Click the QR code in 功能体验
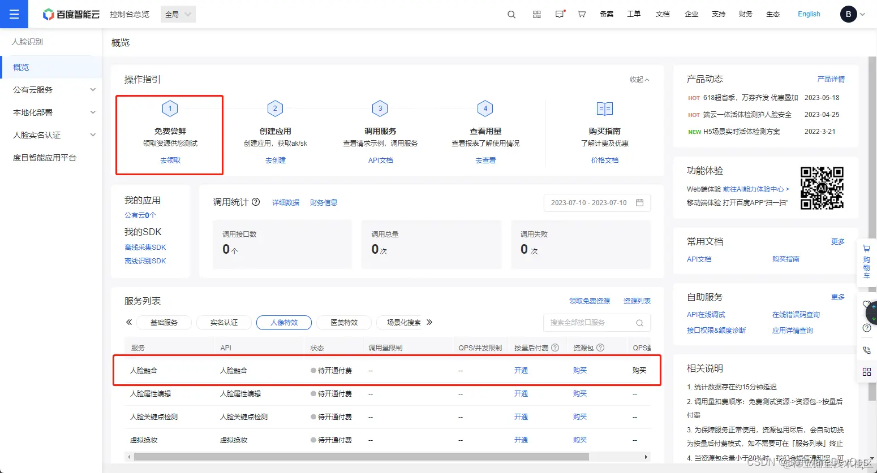The image size is (877, 473). (822, 188)
